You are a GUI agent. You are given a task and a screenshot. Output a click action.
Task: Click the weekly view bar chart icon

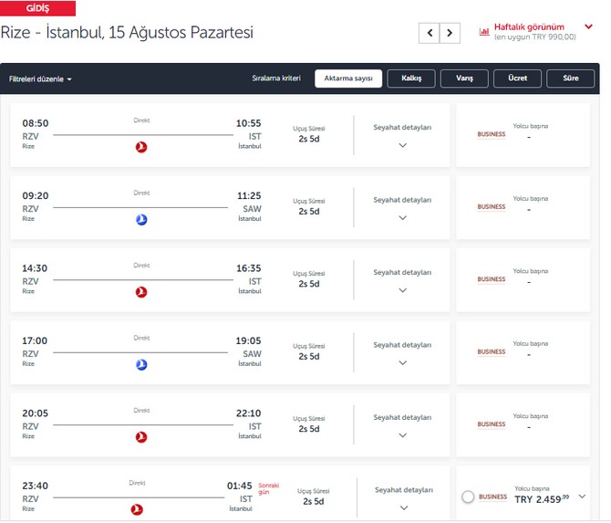coord(484,32)
